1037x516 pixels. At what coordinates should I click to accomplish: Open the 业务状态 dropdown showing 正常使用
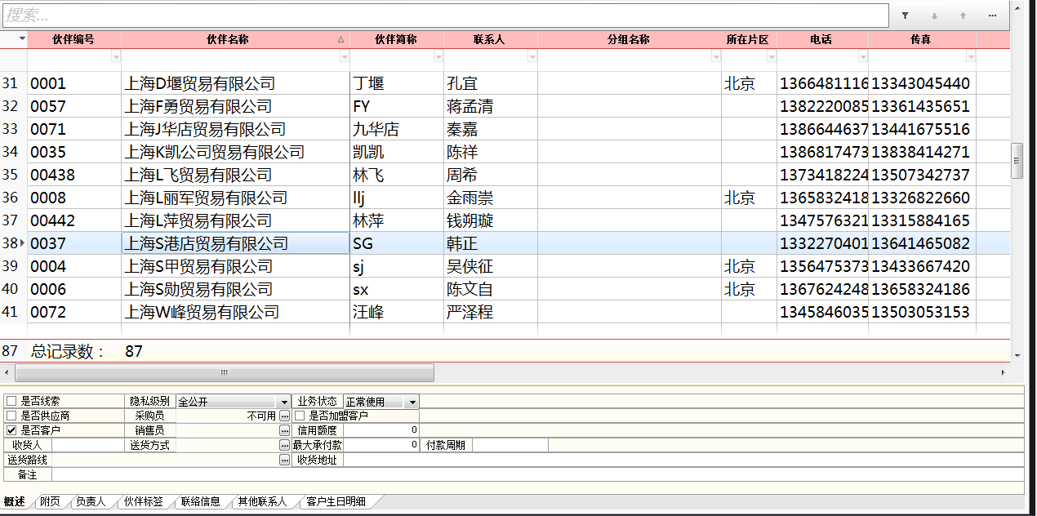[x=381, y=402]
